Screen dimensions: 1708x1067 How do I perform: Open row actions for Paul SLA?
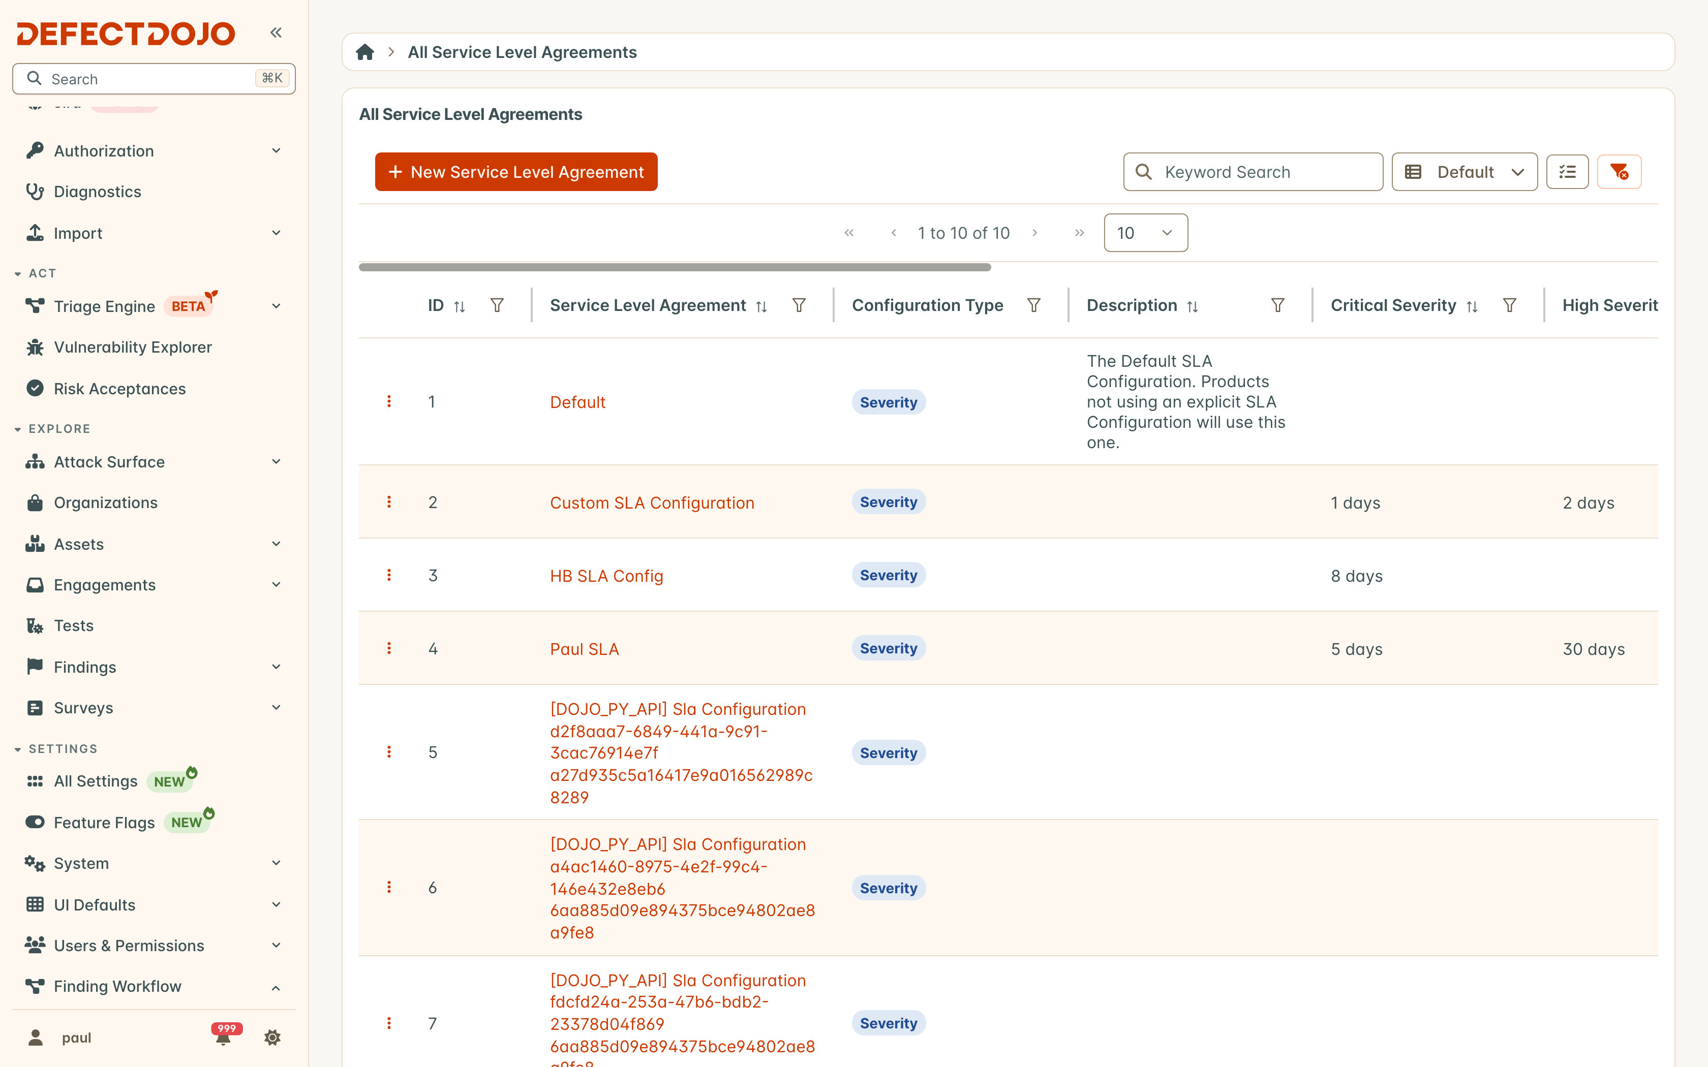click(x=389, y=648)
